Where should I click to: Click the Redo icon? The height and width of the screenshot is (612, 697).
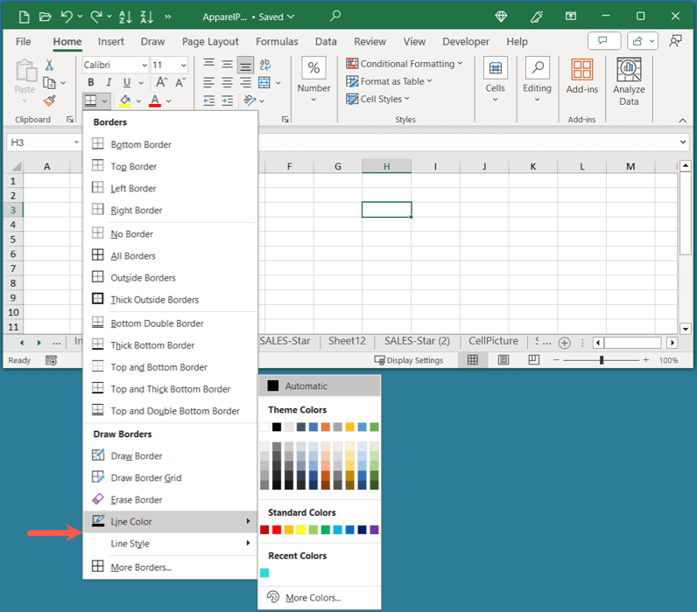point(96,17)
